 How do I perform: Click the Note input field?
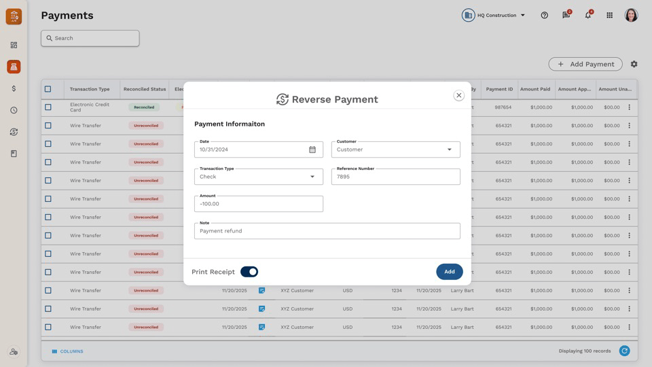click(x=327, y=231)
